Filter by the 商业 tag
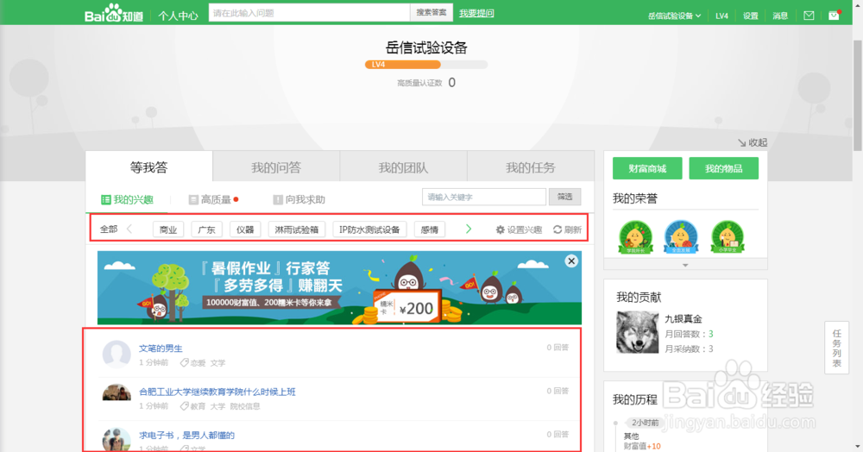The image size is (863, 452). pos(168,229)
